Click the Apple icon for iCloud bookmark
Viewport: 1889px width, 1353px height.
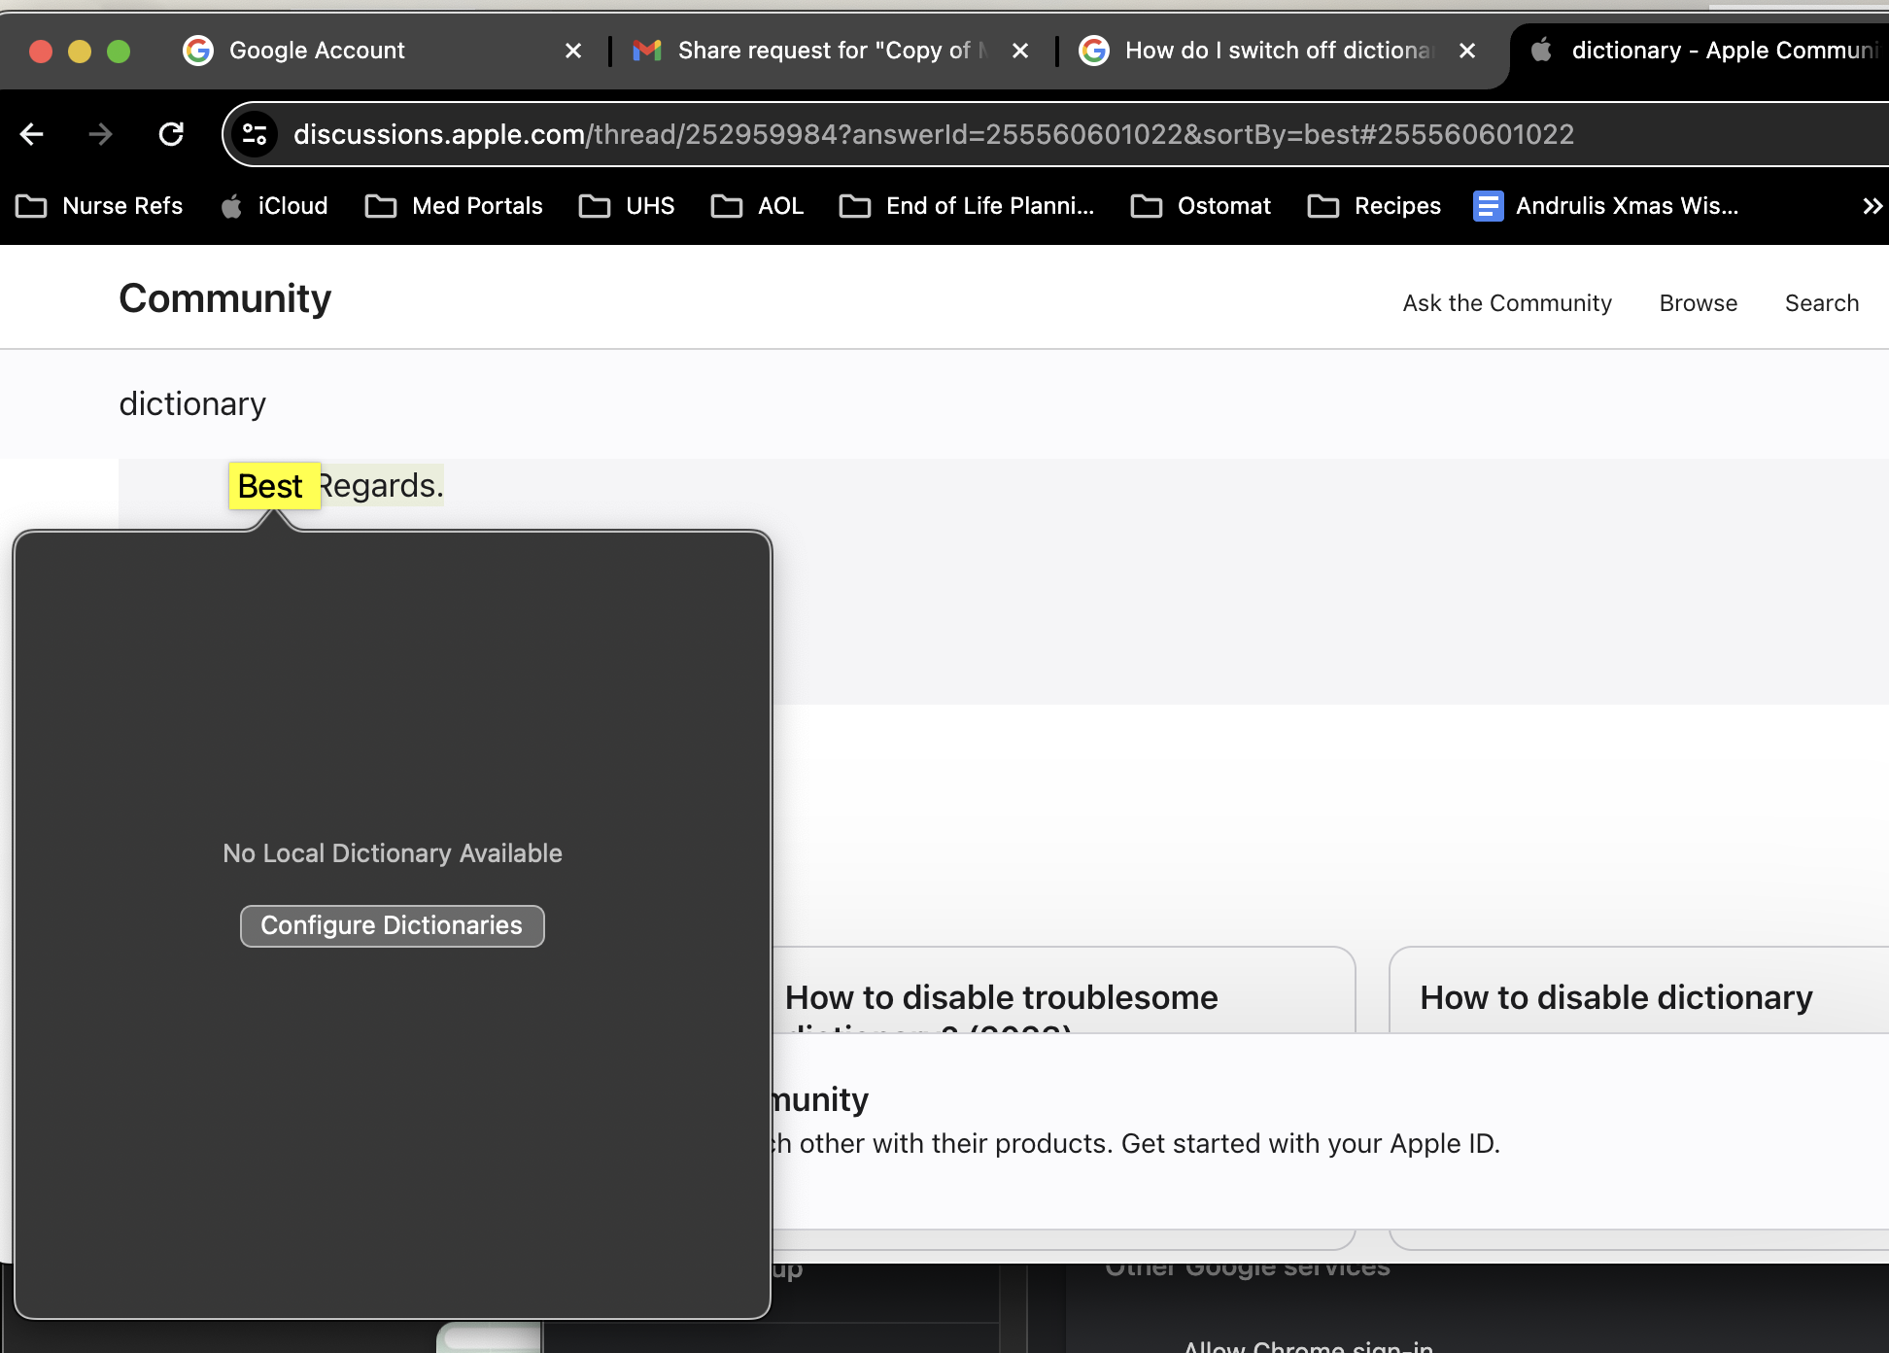(232, 205)
